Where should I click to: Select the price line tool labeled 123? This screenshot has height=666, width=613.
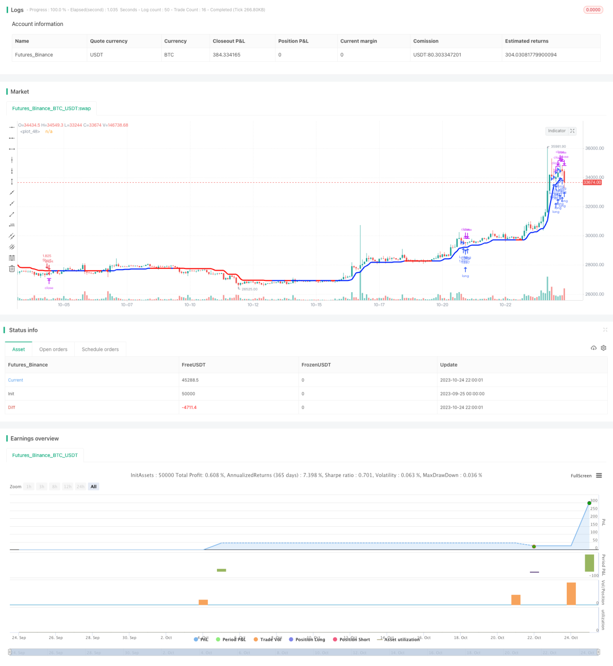[x=12, y=225]
